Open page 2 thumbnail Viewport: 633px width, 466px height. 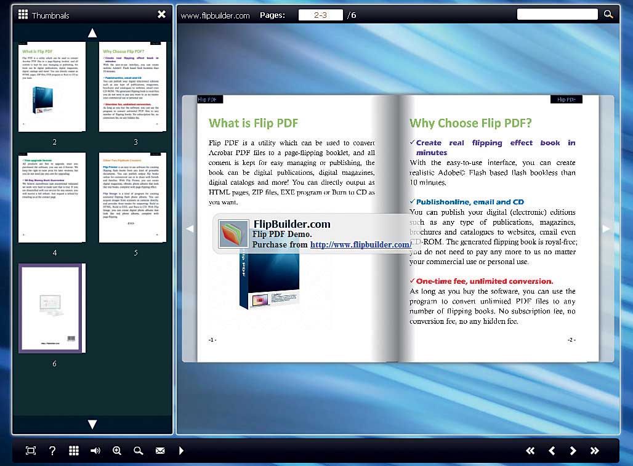click(x=52, y=87)
